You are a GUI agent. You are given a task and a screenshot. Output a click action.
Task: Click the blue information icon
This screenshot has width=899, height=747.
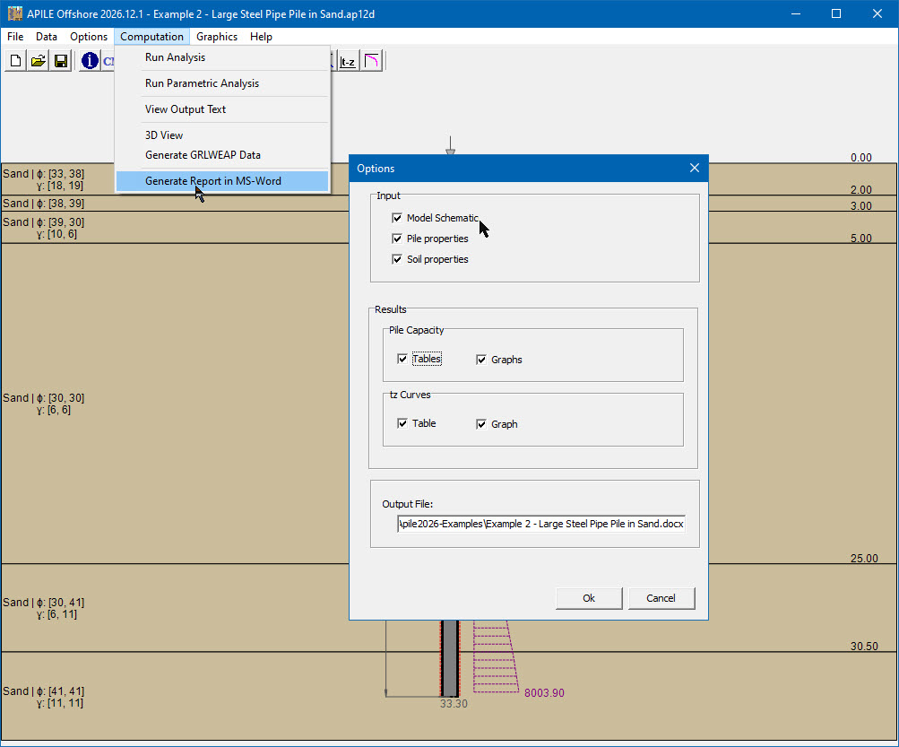click(x=90, y=60)
